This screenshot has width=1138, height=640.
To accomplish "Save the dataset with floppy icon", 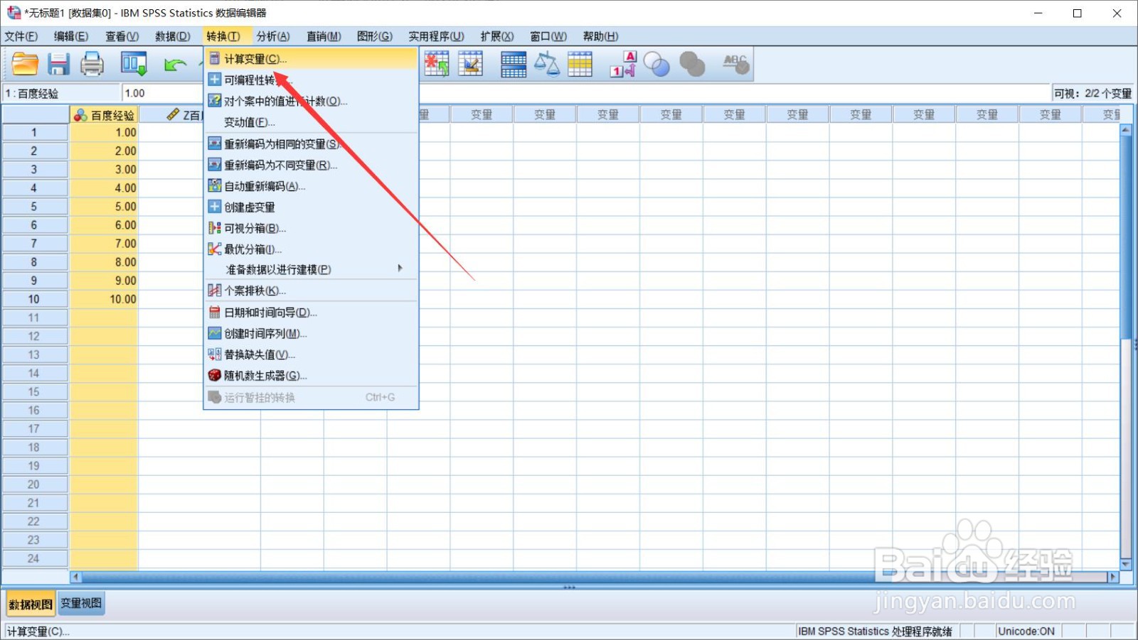I will 58,64.
